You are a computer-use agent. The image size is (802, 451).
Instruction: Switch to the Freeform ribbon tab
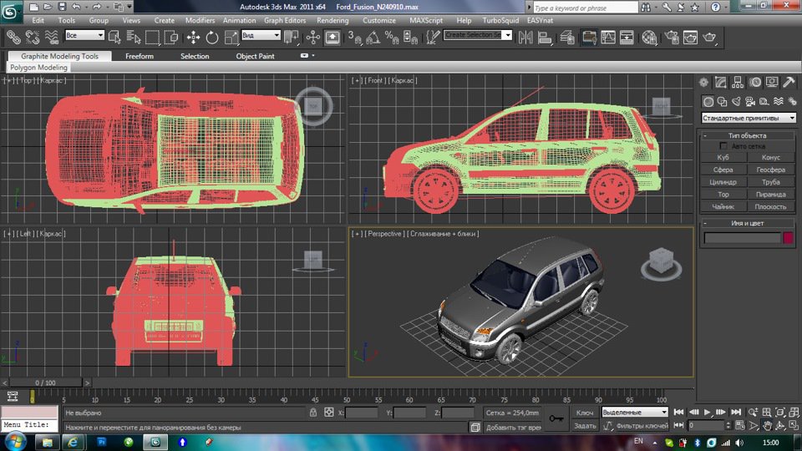coord(140,56)
